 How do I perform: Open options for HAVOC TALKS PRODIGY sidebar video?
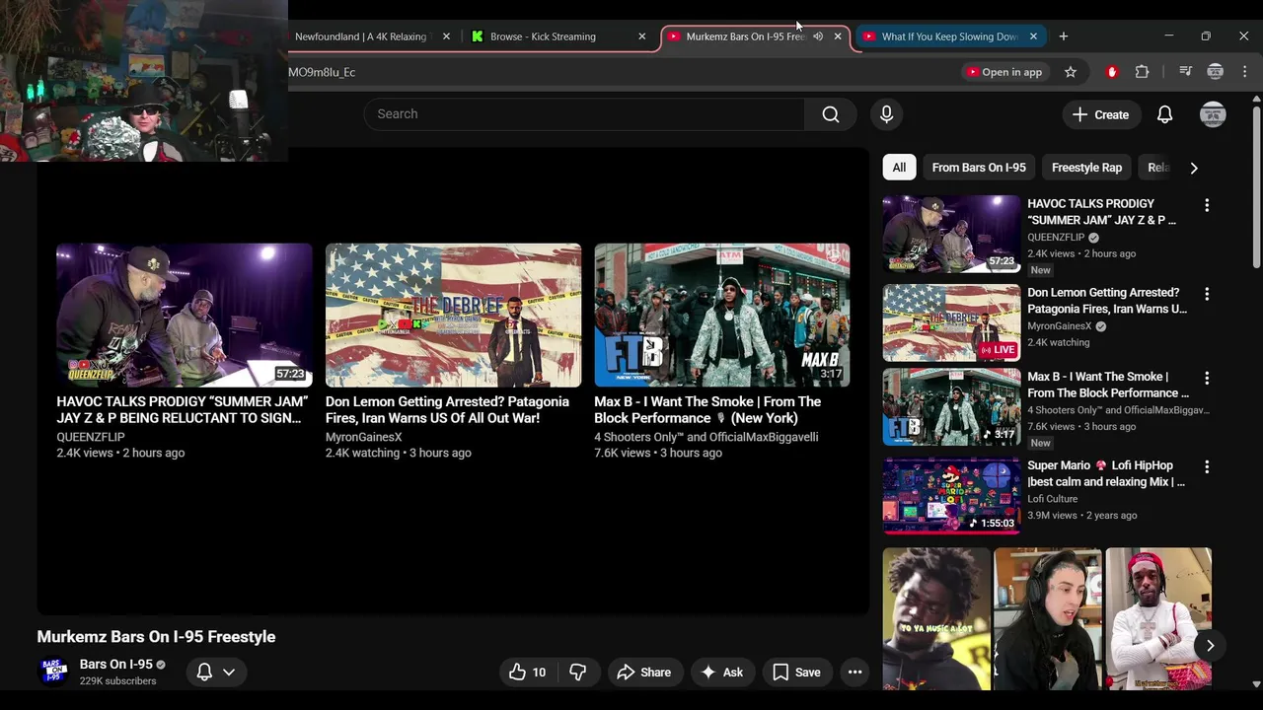click(1206, 205)
